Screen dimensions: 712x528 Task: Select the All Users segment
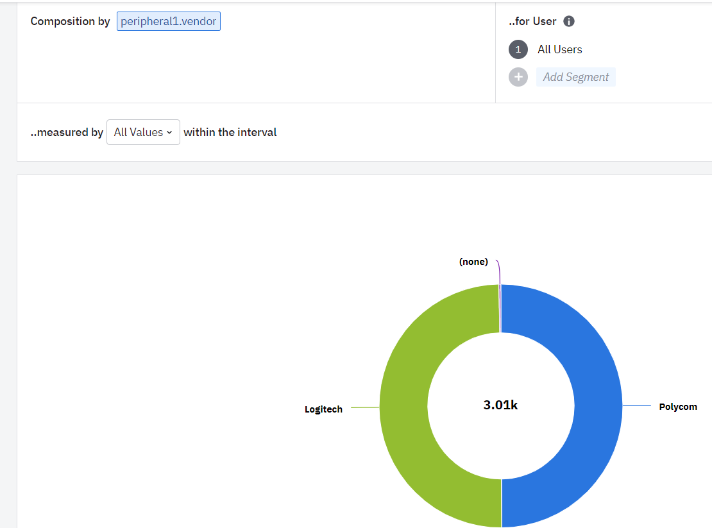(x=559, y=49)
